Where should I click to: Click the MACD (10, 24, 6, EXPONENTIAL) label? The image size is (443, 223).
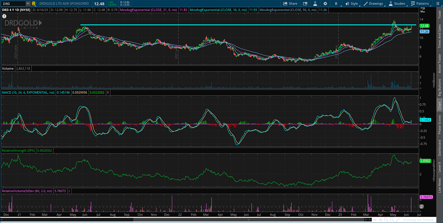[28, 92]
